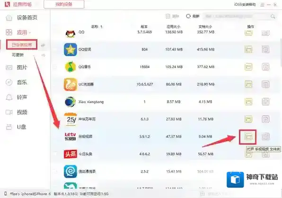
Task: Tick the checkbox for QQ音乐 row
Action: coord(55,67)
